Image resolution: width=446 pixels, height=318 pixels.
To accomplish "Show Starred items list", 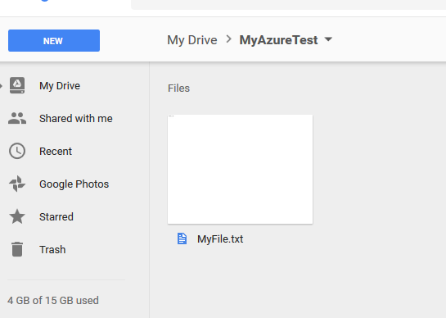I will [56, 217].
